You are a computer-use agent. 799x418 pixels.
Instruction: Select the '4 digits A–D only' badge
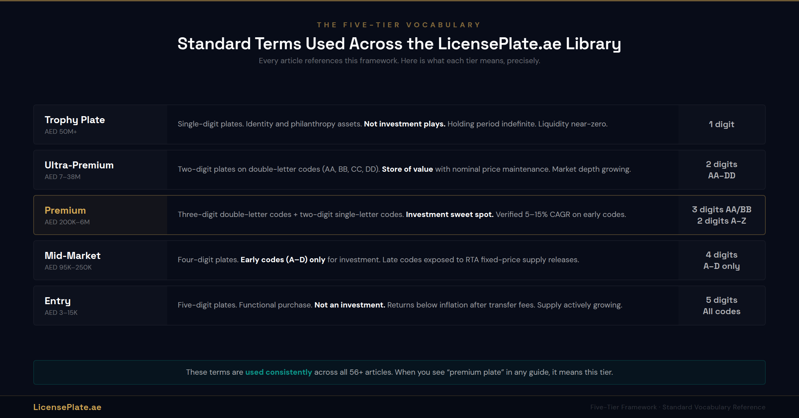(721, 260)
